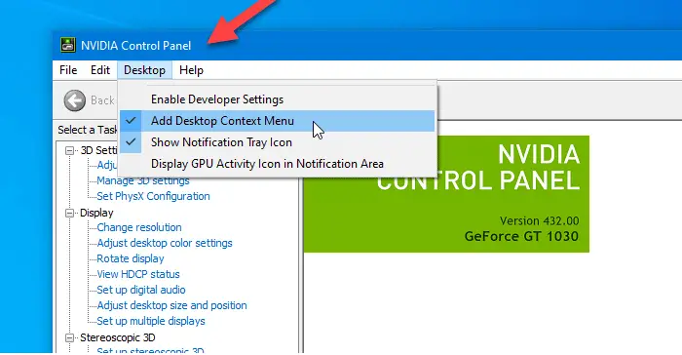682x355 pixels.
Task: Open the Edit menu
Action: click(100, 70)
